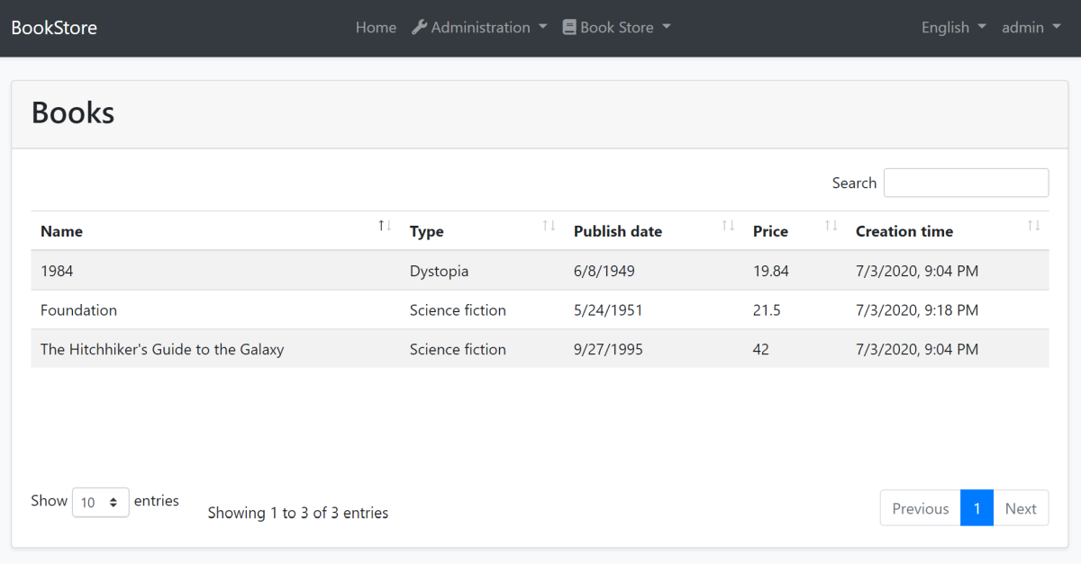Sort by Name using its arrow icon
Viewport: 1081px width, 564px height.
pyautogui.click(x=385, y=225)
